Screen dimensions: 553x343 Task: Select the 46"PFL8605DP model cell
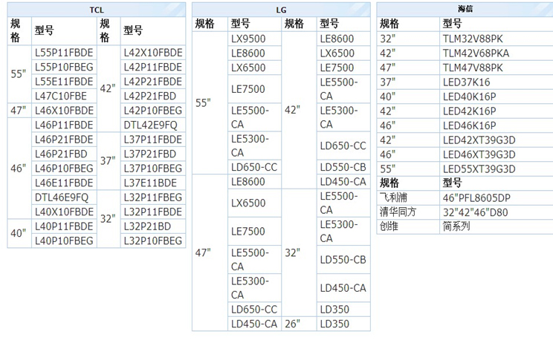coord(477,197)
